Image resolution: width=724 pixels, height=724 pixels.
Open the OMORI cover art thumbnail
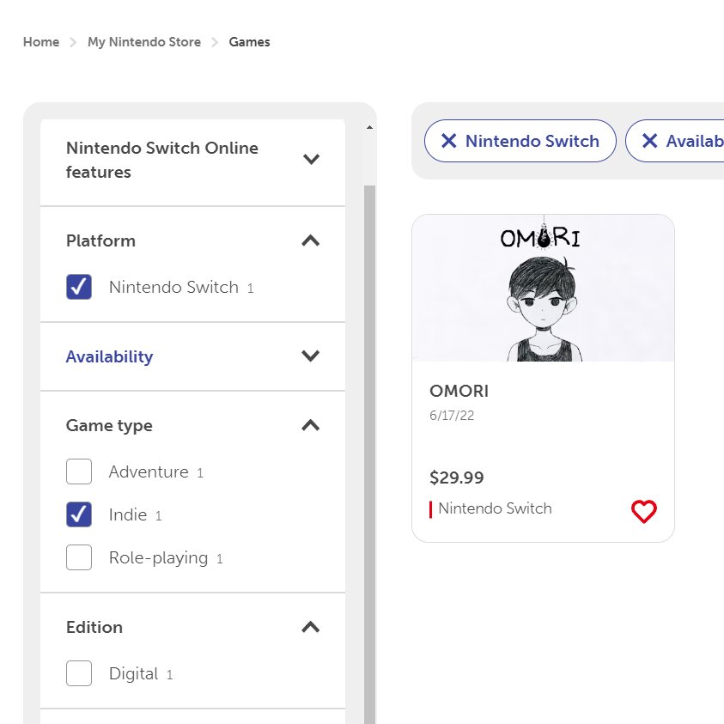tap(543, 288)
